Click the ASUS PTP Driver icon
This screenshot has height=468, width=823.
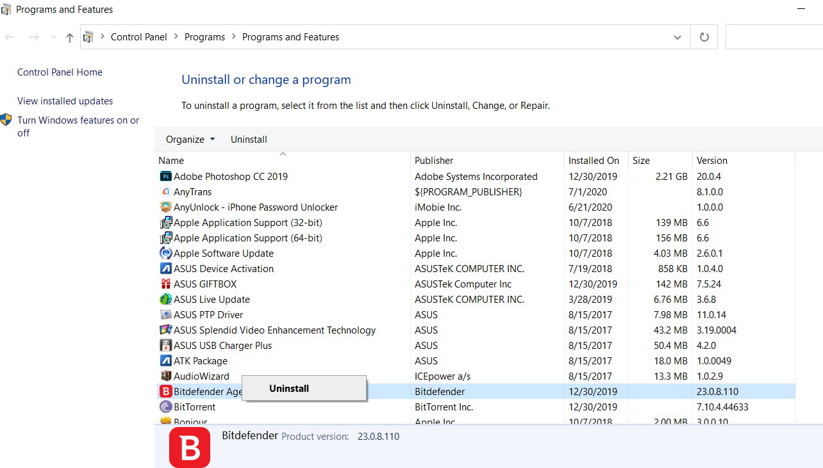(165, 315)
